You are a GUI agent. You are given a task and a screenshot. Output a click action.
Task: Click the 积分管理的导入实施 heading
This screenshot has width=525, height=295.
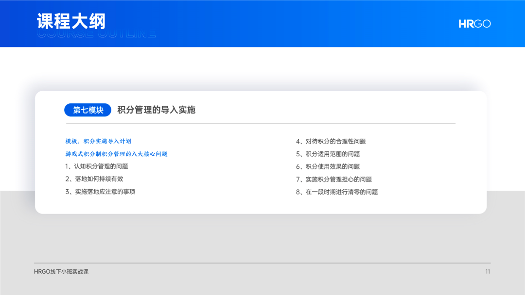[x=156, y=110]
